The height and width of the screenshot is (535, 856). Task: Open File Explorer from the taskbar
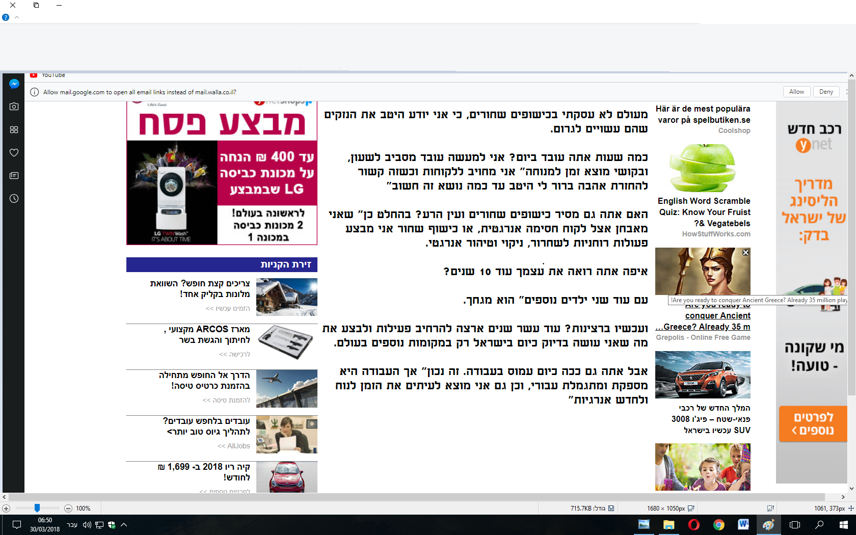point(669,525)
